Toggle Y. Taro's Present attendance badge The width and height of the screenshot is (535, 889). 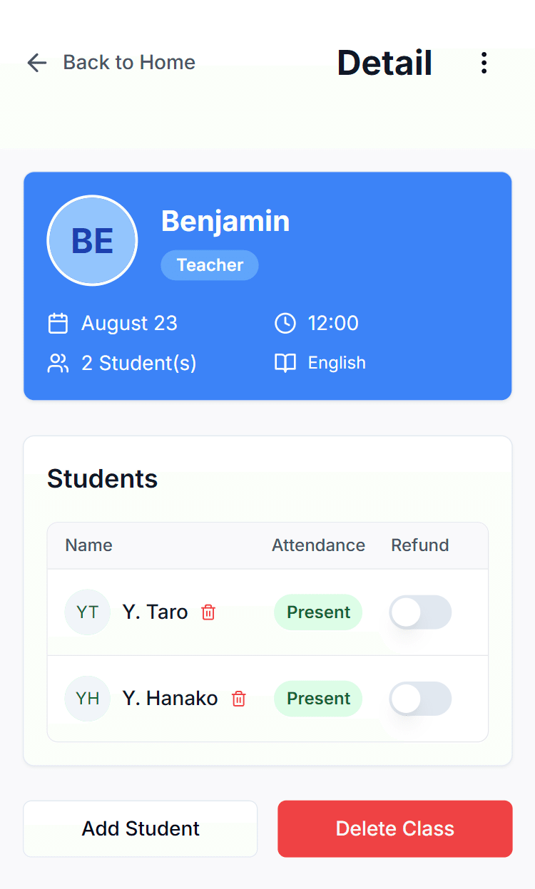click(318, 612)
